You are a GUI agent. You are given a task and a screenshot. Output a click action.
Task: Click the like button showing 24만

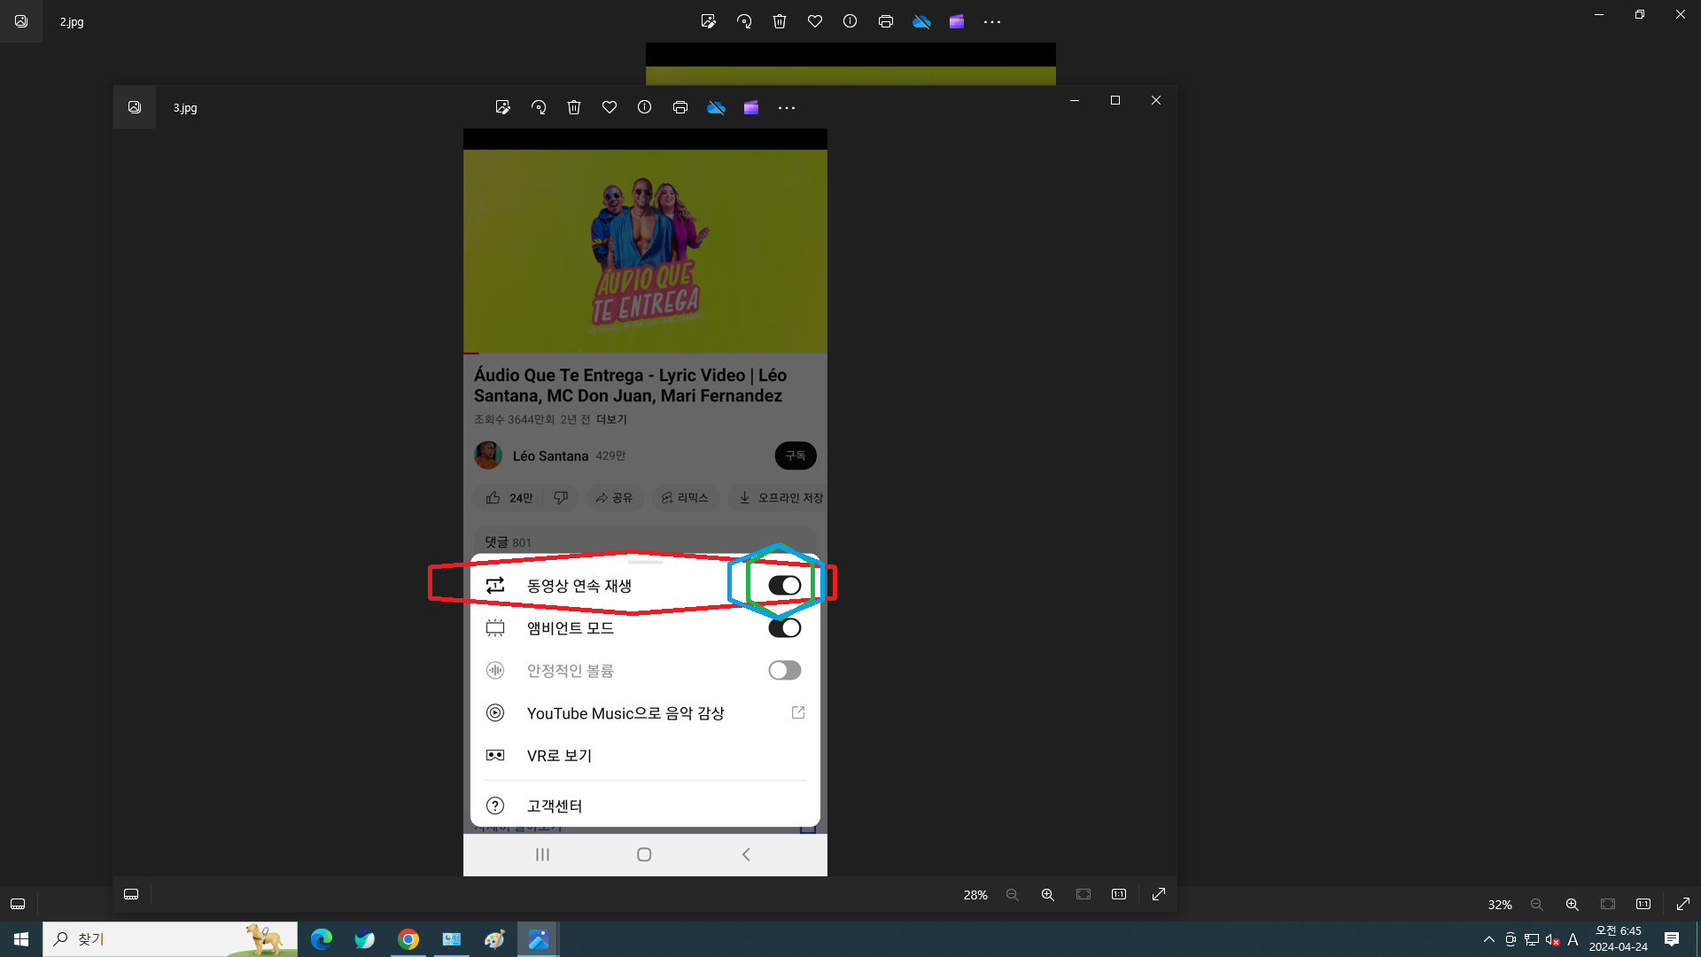point(509,498)
